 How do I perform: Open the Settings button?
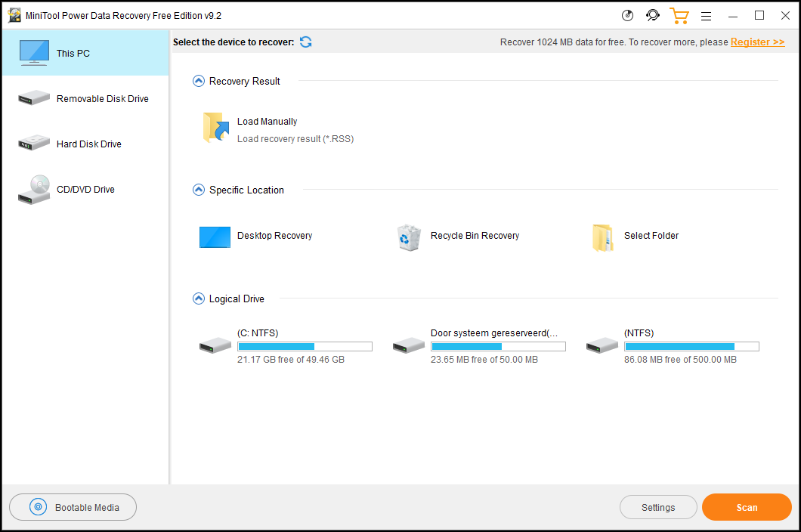[x=658, y=507]
